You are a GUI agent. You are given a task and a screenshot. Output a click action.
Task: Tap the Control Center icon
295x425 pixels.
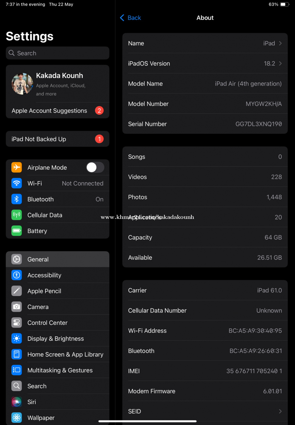pos(17,322)
